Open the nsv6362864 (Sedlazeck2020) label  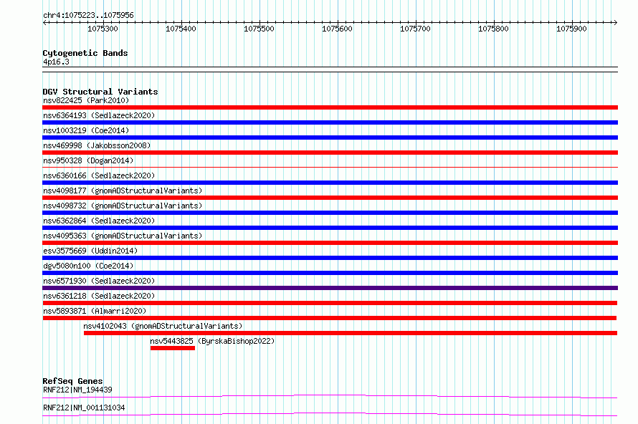[x=99, y=221]
